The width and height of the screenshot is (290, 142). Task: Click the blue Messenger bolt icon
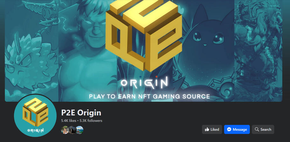(229, 129)
